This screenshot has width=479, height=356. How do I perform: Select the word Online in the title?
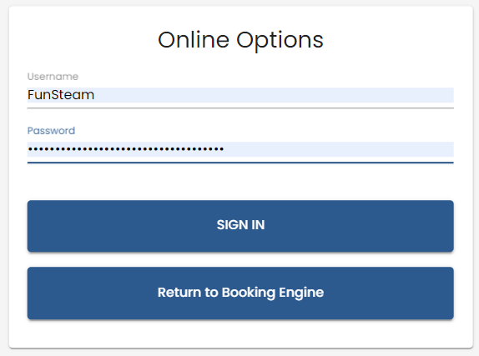pyautogui.click(x=194, y=40)
